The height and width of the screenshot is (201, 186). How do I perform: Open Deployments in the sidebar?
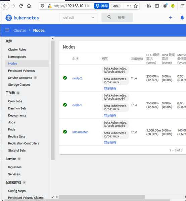(x=17, y=115)
